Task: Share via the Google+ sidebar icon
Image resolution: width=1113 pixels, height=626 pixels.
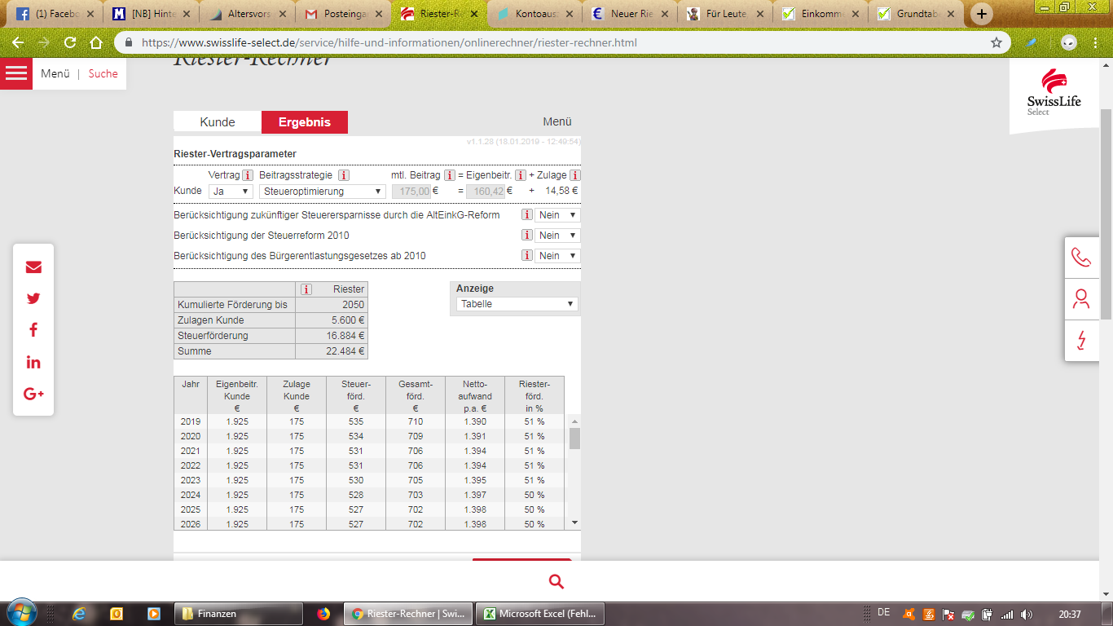Action: click(33, 394)
